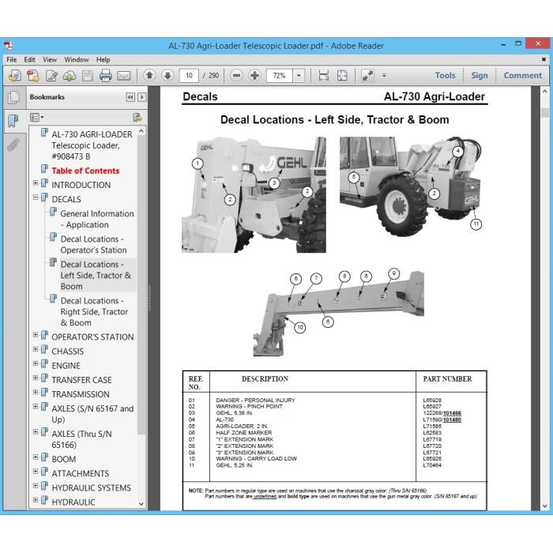Open the Tools pane
Screen dimensions: 553x553
[x=445, y=76]
